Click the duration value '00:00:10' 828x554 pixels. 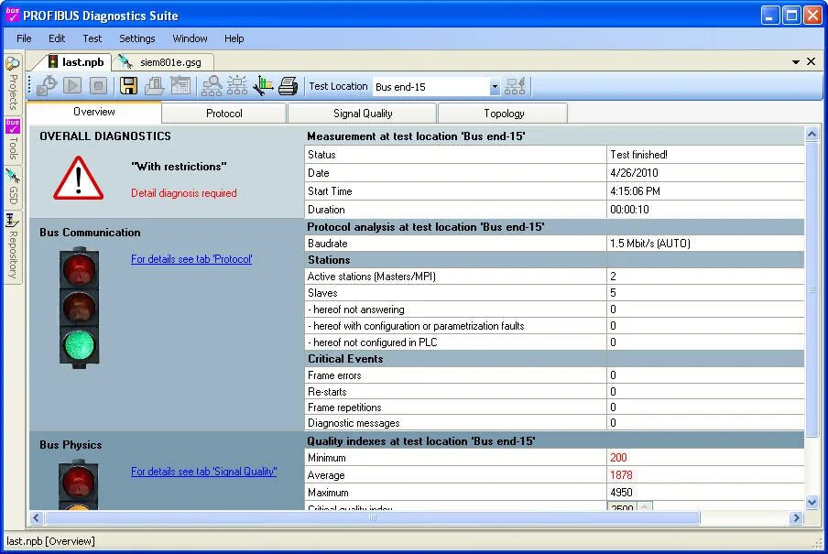[629, 210]
